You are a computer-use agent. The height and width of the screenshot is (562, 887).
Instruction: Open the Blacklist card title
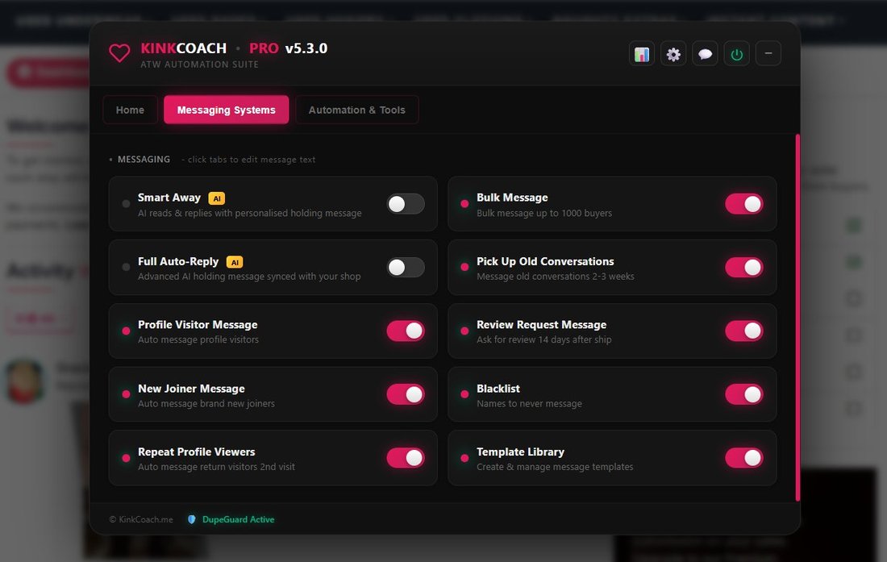click(498, 389)
